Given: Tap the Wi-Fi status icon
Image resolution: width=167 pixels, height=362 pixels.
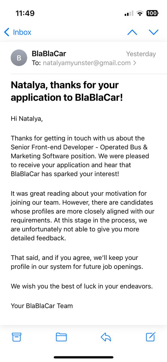Looking at the screenshot, I should 140,13.
